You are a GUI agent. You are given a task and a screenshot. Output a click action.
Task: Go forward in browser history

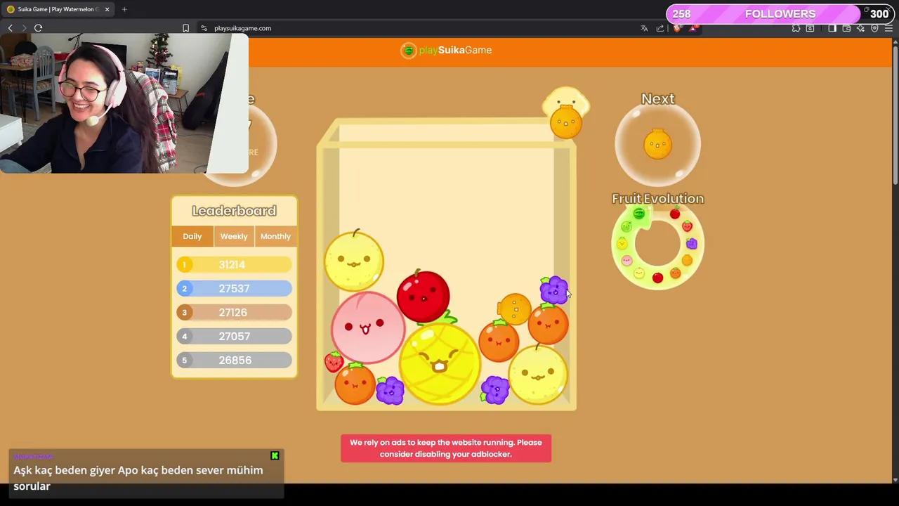pyautogui.click(x=23, y=28)
